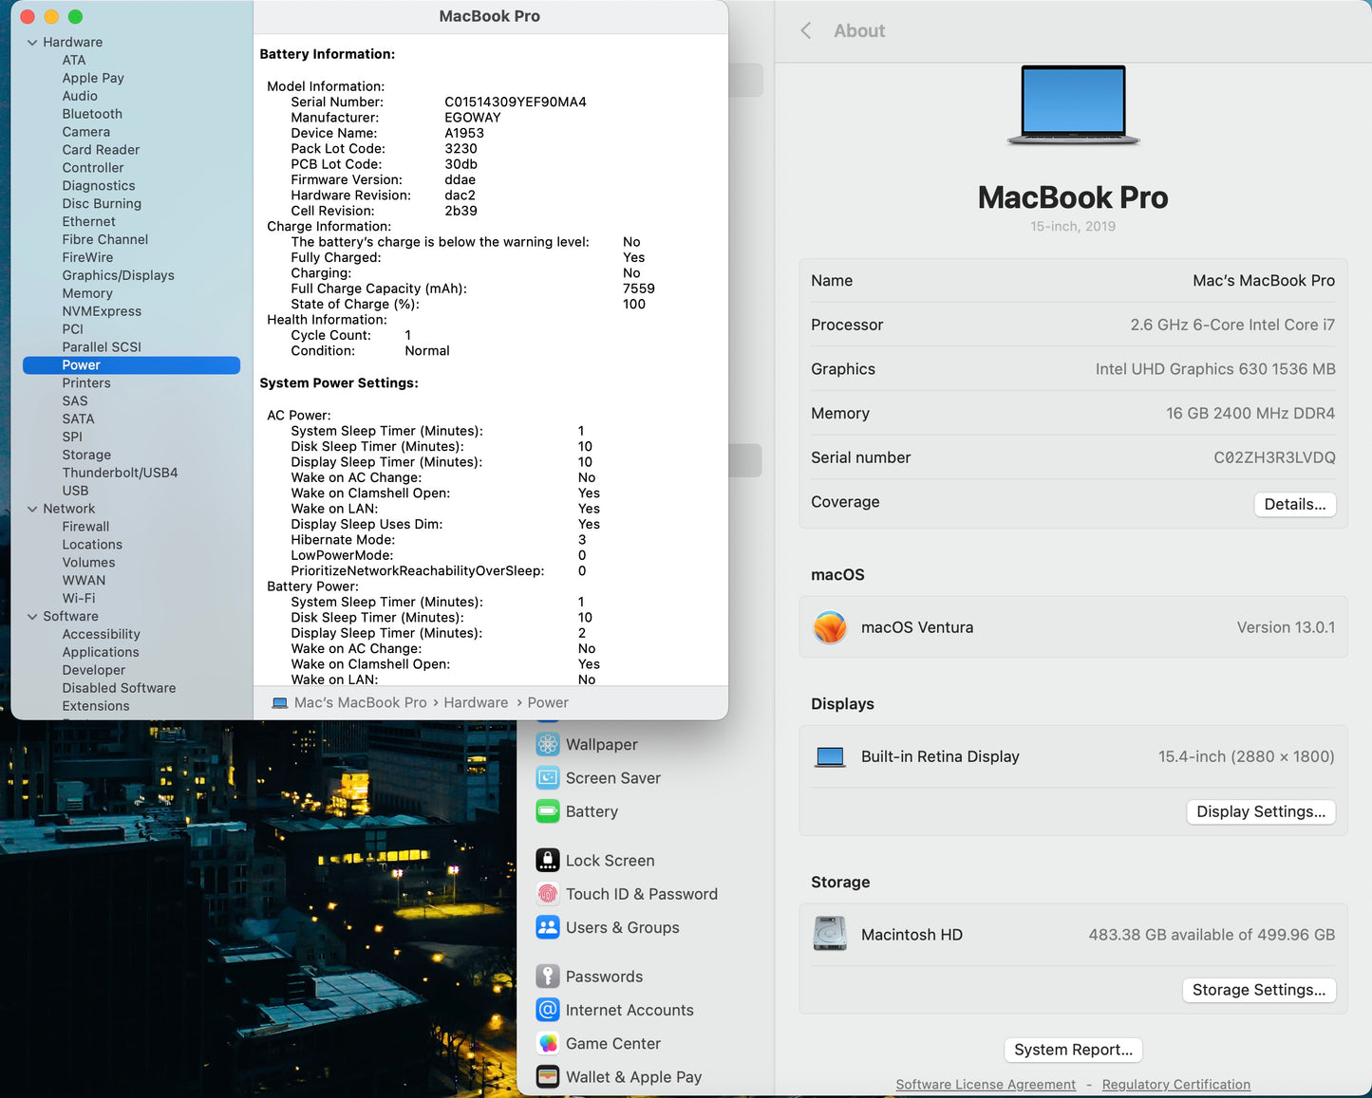Screen dimensions: 1372x1098
Task: Open Game Center settings
Action: (x=612, y=1043)
